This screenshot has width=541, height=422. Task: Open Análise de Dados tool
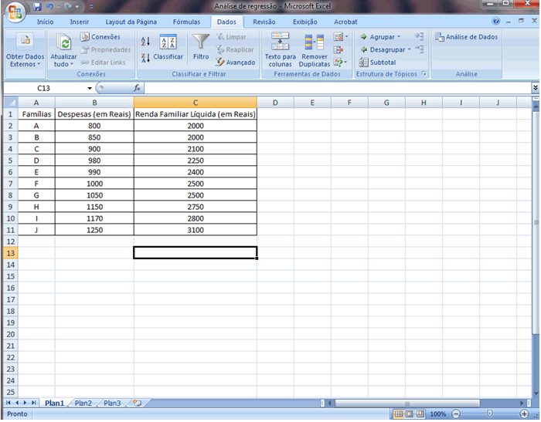pos(466,37)
